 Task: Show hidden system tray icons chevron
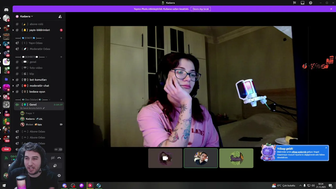(x=300, y=186)
